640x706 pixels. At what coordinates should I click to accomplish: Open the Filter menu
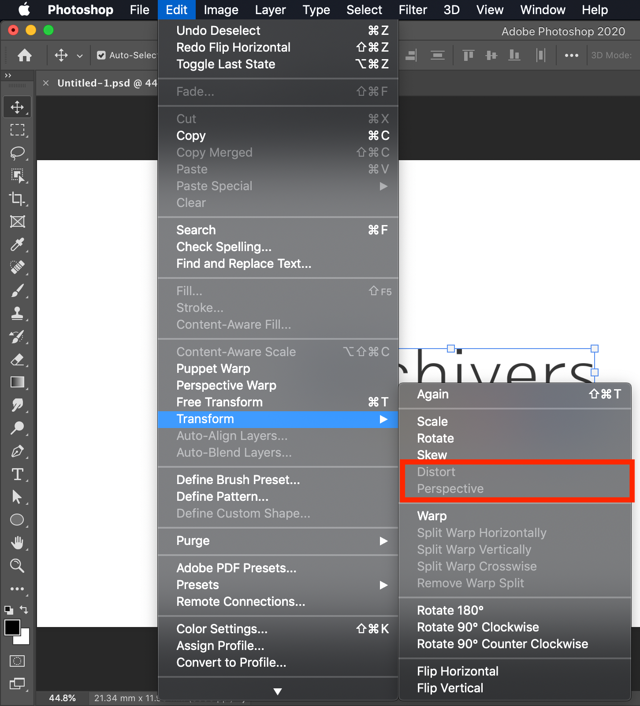tap(413, 10)
